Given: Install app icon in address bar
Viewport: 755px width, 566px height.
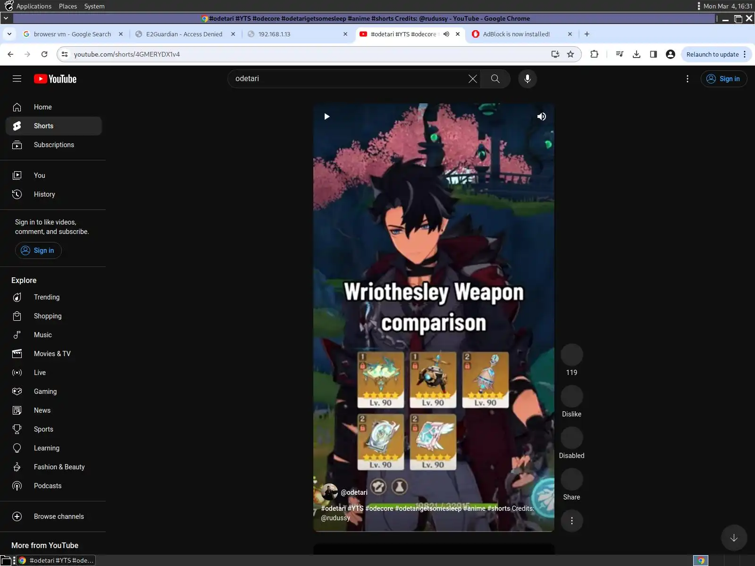Looking at the screenshot, I should [555, 54].
